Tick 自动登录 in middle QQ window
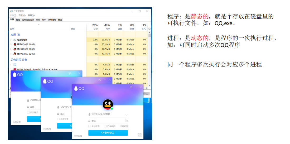This screenshot has width=290, height=144. point(59,119)
